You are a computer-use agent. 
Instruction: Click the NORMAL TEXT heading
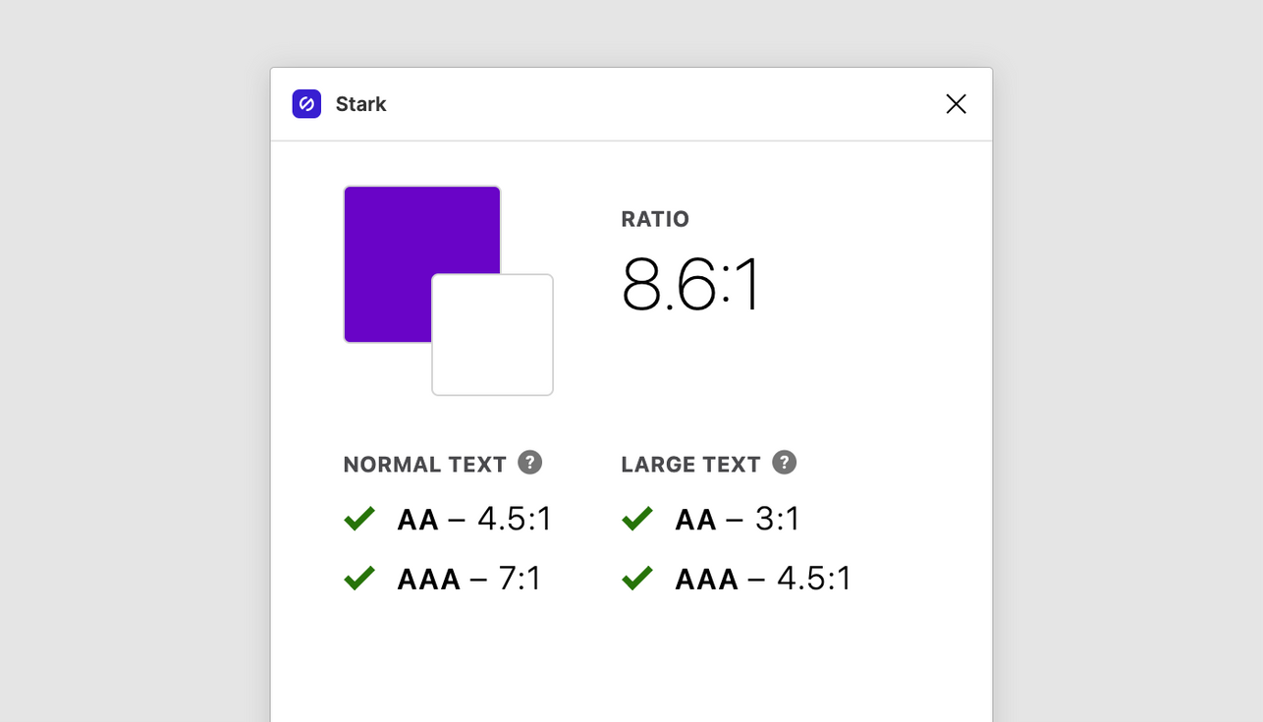click(424, 465)
